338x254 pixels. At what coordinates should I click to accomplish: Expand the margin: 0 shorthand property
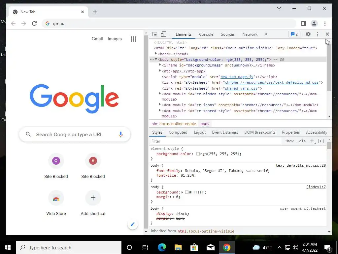click(x=174, y=197)
